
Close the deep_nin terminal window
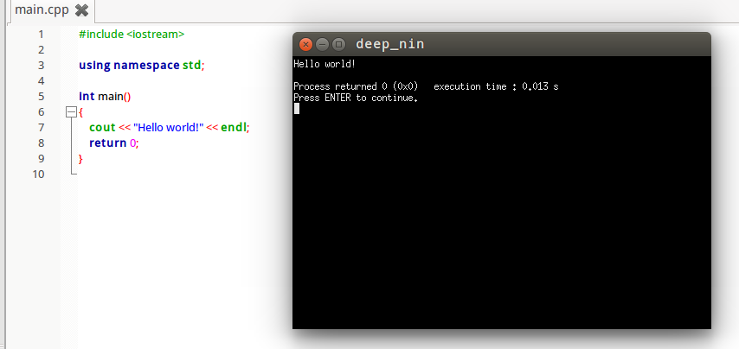[x=305, y=45]
